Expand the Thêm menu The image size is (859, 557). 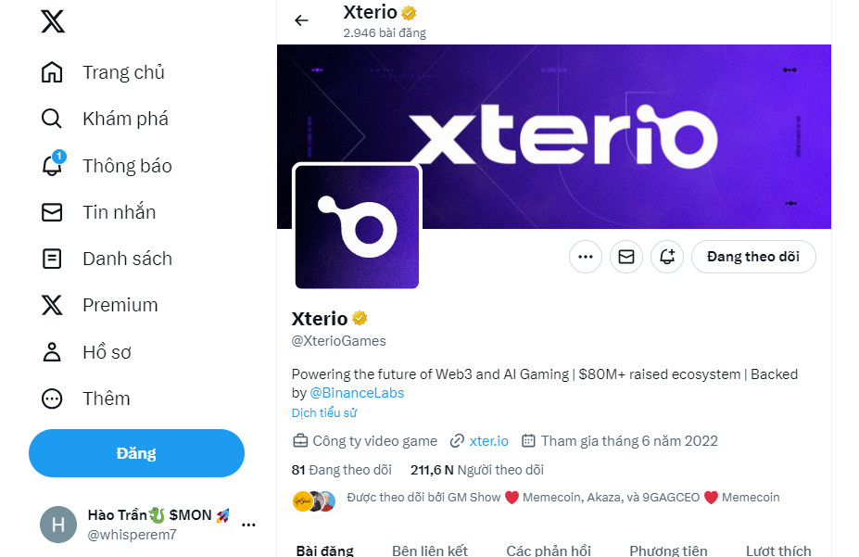point(53,399)
